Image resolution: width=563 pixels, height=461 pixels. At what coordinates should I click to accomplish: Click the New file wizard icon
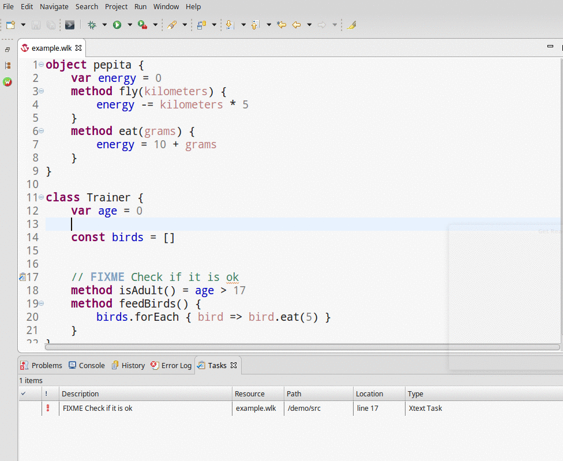coord(10,25)
